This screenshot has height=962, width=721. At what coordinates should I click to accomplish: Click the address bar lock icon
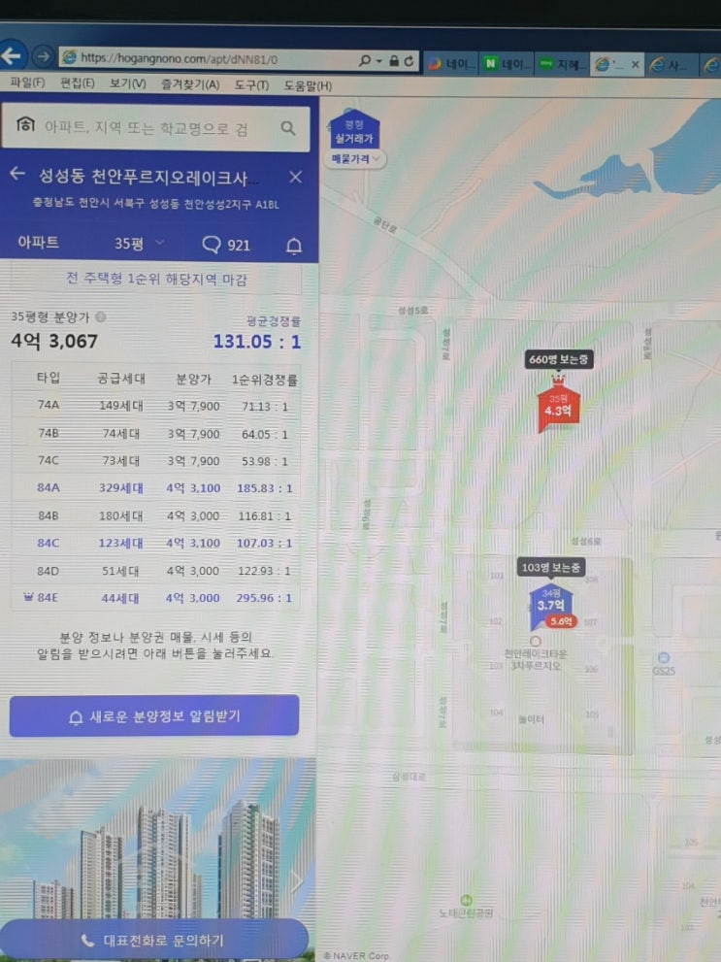click(x=394, y=61)
